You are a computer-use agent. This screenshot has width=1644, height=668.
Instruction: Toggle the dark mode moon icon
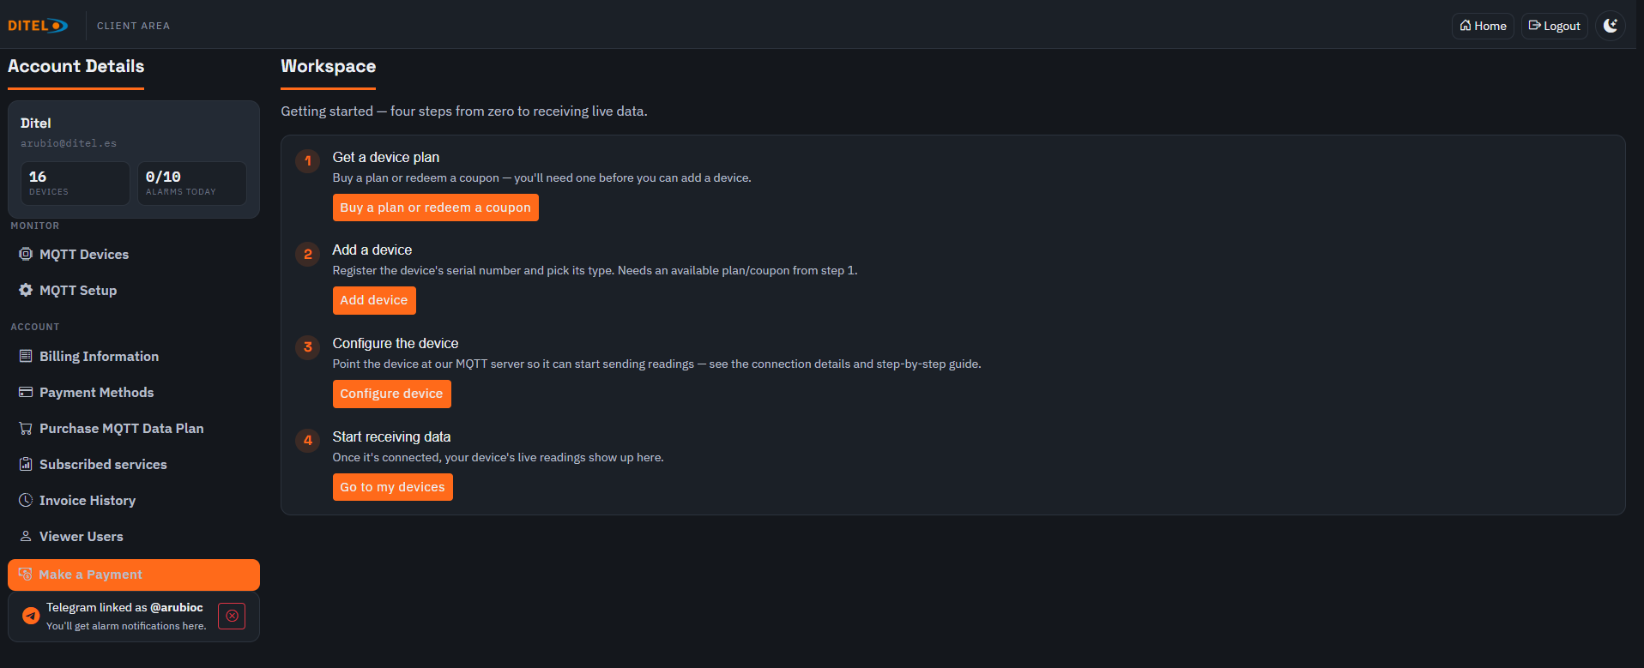click(1611, 26)
